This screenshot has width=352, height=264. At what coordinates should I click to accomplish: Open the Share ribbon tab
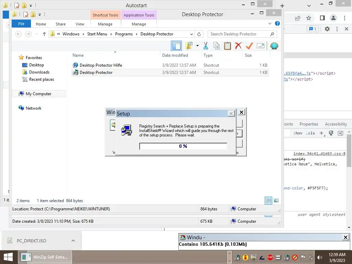tap(60, 24)
